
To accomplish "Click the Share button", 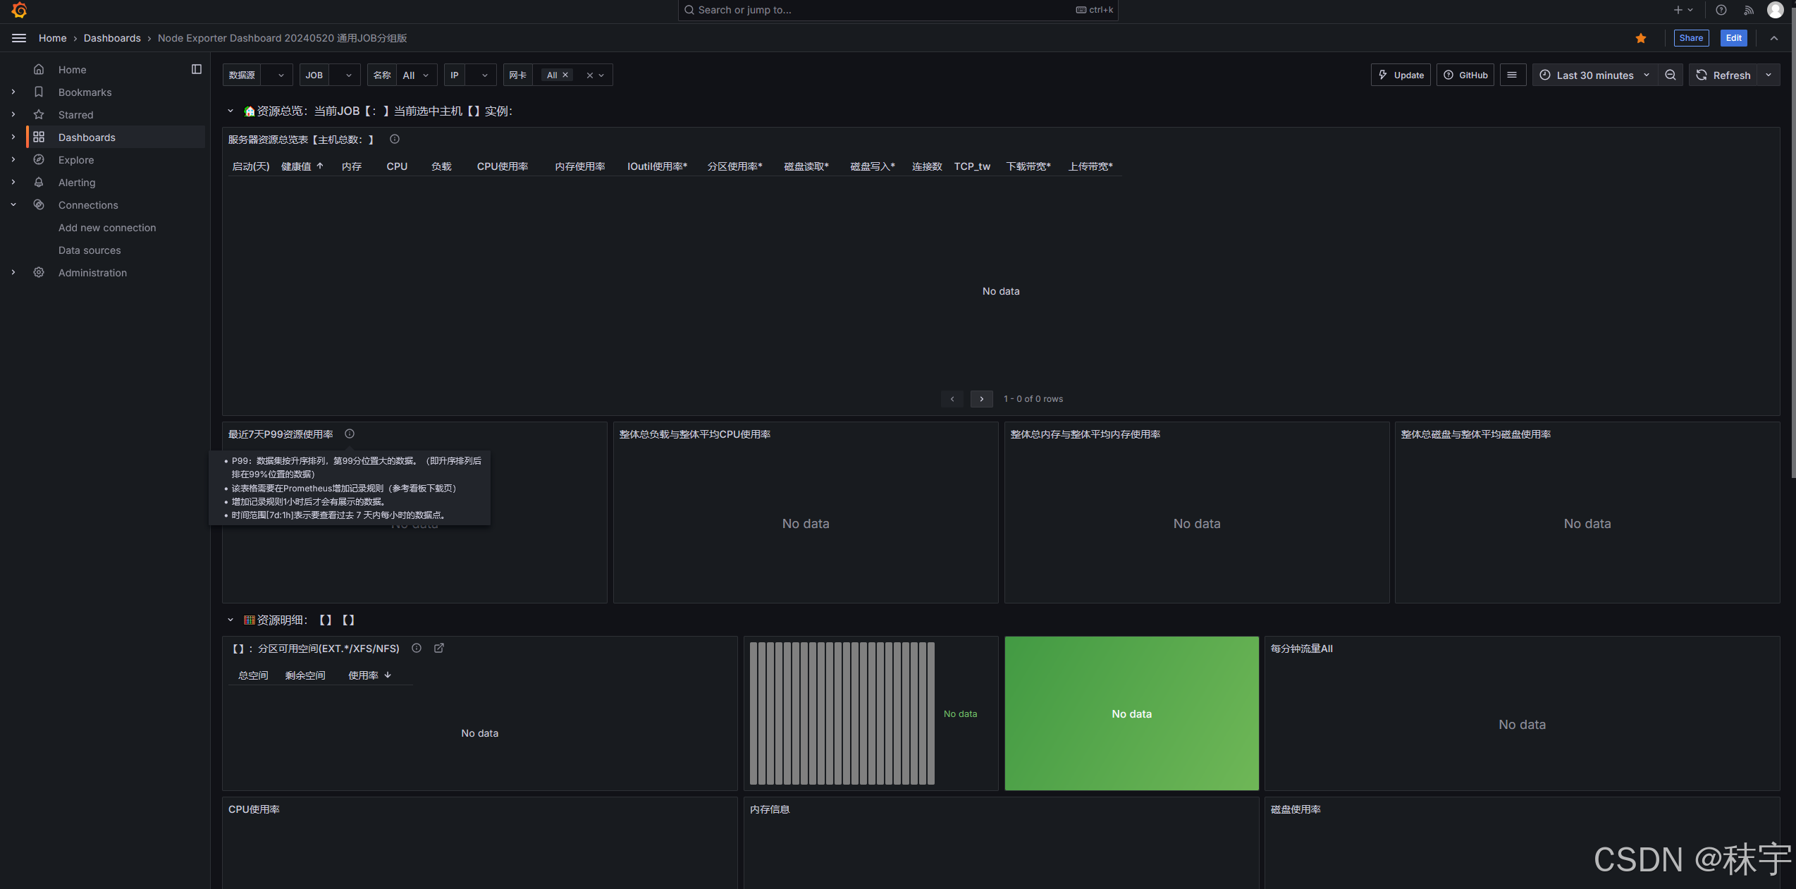I will point(1690,38).
